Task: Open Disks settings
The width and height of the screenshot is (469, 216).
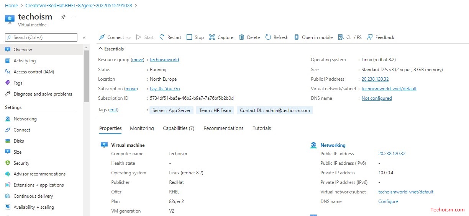Action: click(x=19, y=141)
